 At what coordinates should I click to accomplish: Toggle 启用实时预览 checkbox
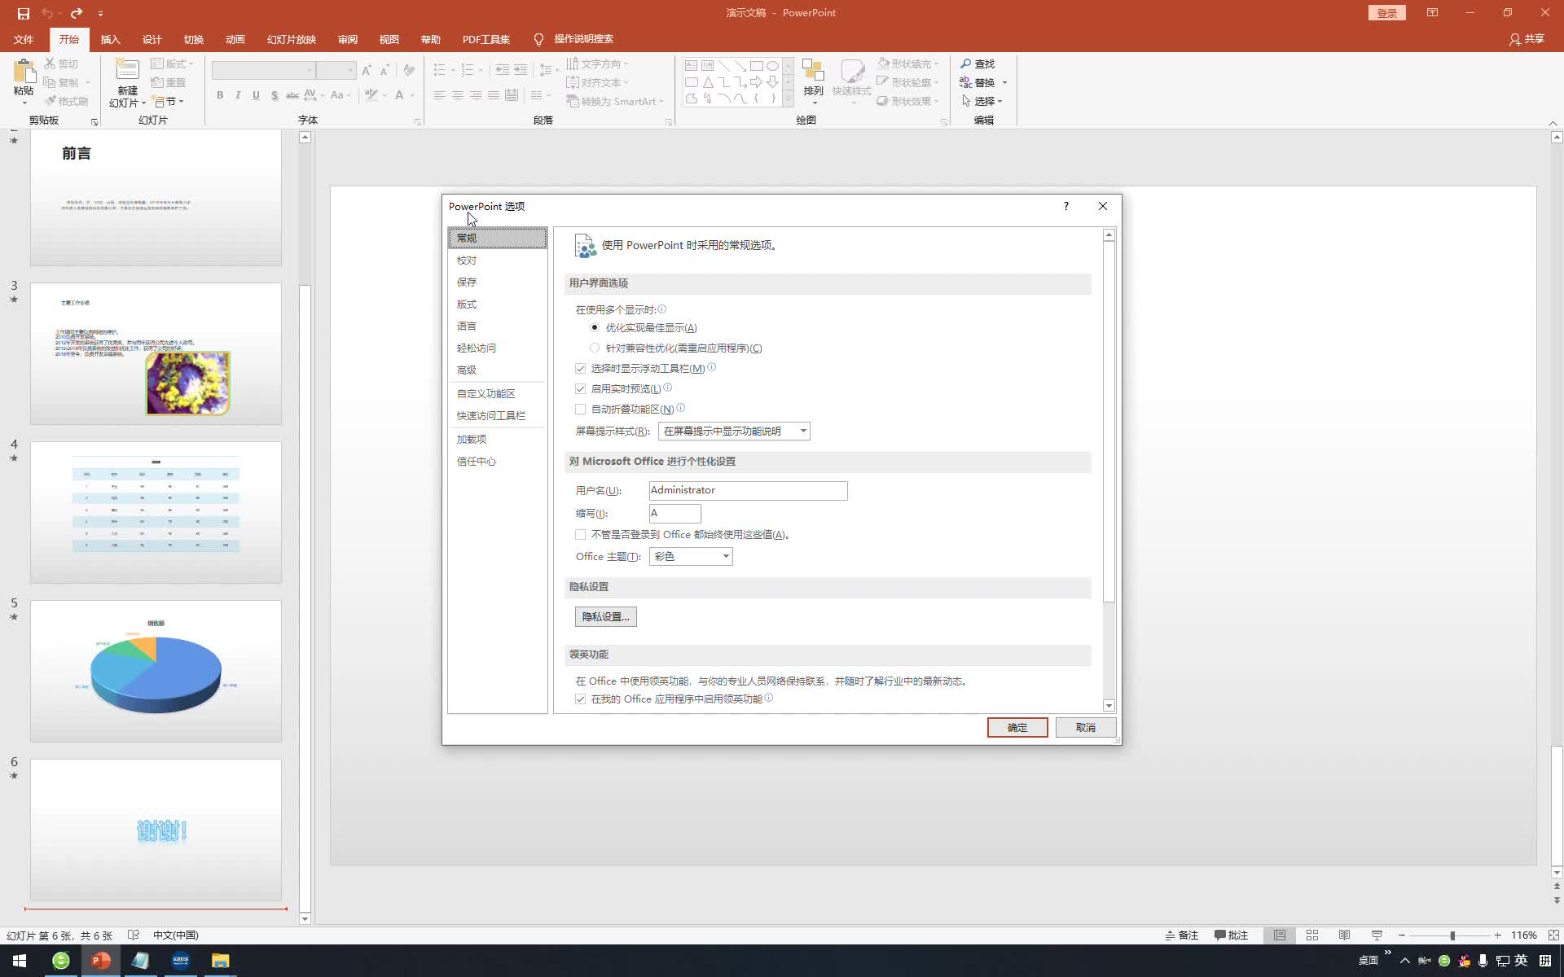click(x=581, y=389)
